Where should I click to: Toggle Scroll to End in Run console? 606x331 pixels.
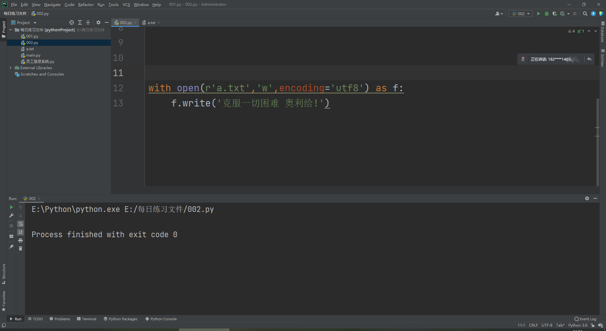point(21,232)
